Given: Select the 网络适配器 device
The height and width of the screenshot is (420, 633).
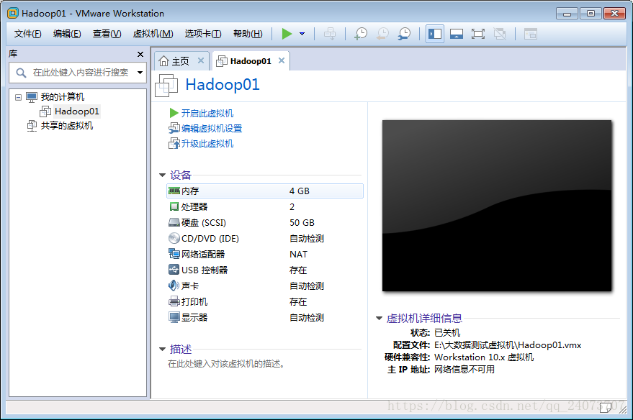Looking at the screenshot, I should (202, 255).
